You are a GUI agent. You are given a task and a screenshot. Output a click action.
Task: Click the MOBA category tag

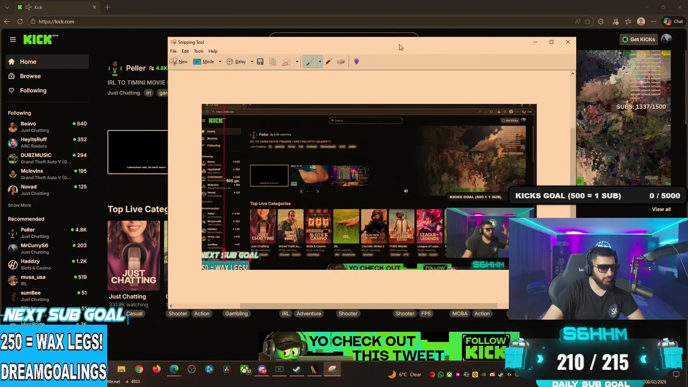[460, 313]
